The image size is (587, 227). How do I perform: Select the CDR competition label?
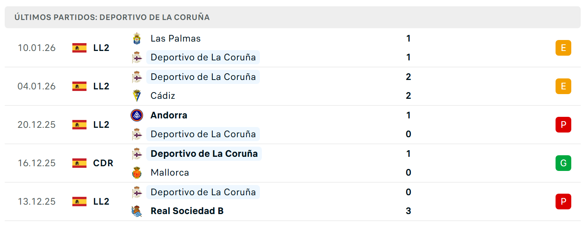pyautogui.click(x=103, y=163)
